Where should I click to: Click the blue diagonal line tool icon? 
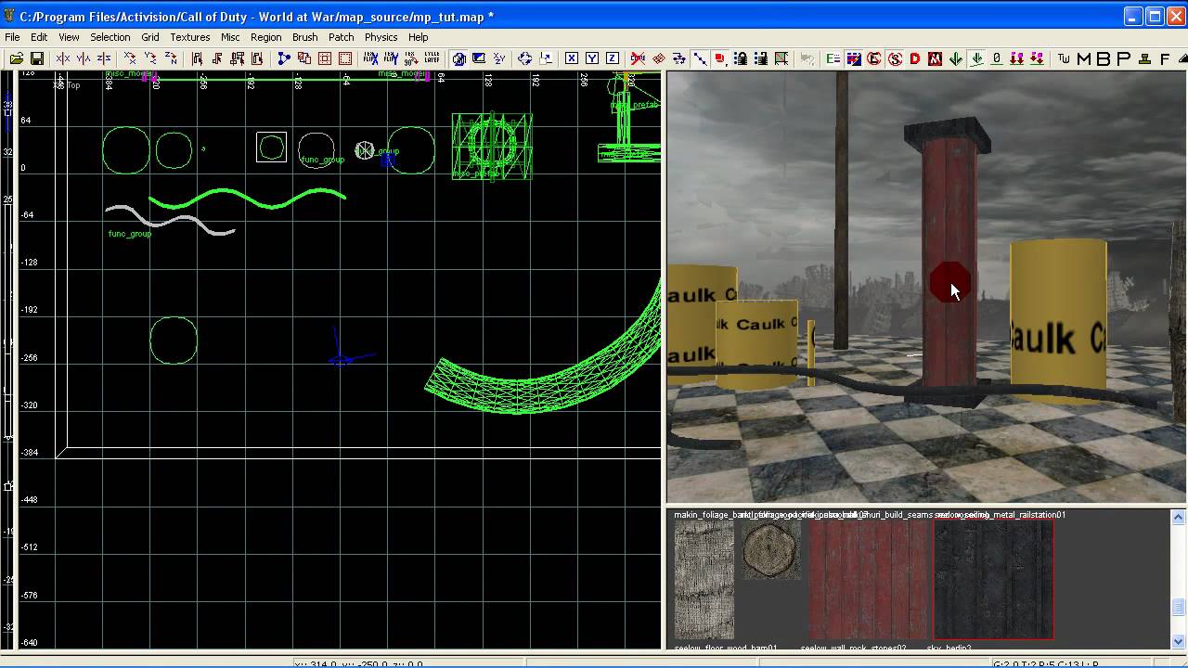[700, 58]
